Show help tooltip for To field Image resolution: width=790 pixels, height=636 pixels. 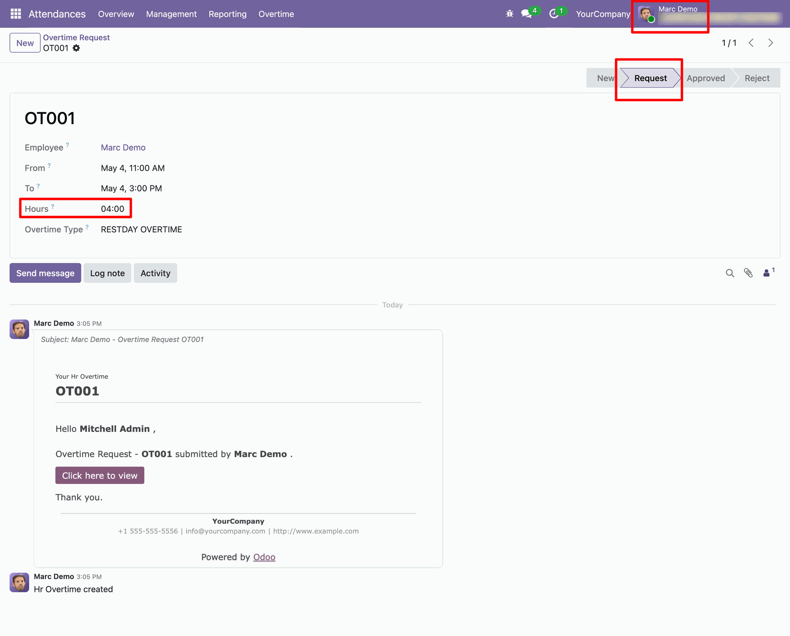coord(38,186)
